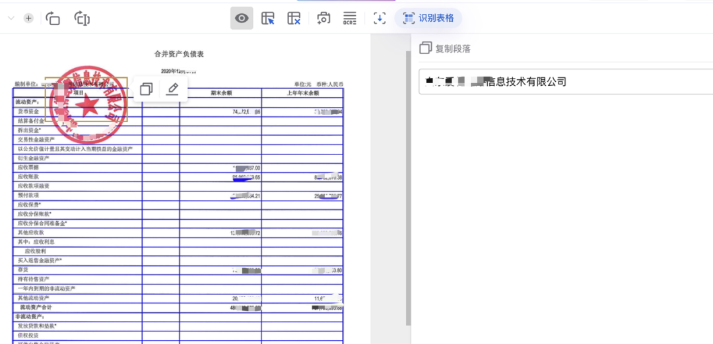The image size is (713, 344).
Task: Select the 流动资产合计 row label
Action: tap(36, 307)
